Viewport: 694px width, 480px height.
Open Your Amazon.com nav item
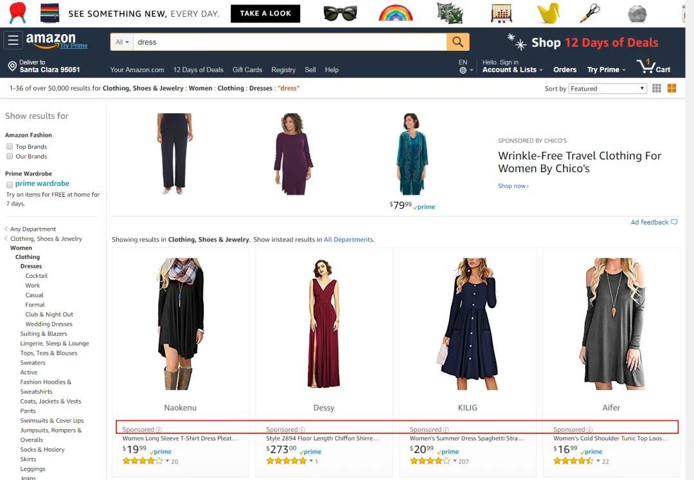pos(137,70)
